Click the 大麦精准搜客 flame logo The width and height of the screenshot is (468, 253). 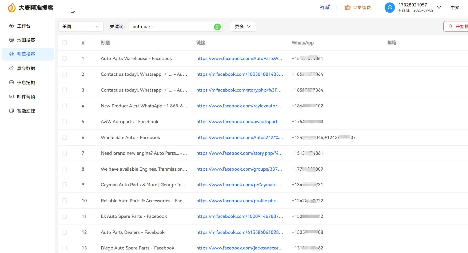(x=12, y=8)
